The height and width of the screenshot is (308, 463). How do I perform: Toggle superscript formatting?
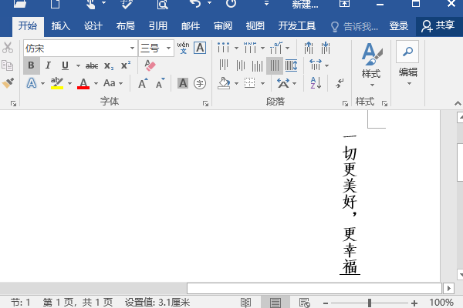pos(126,65)
